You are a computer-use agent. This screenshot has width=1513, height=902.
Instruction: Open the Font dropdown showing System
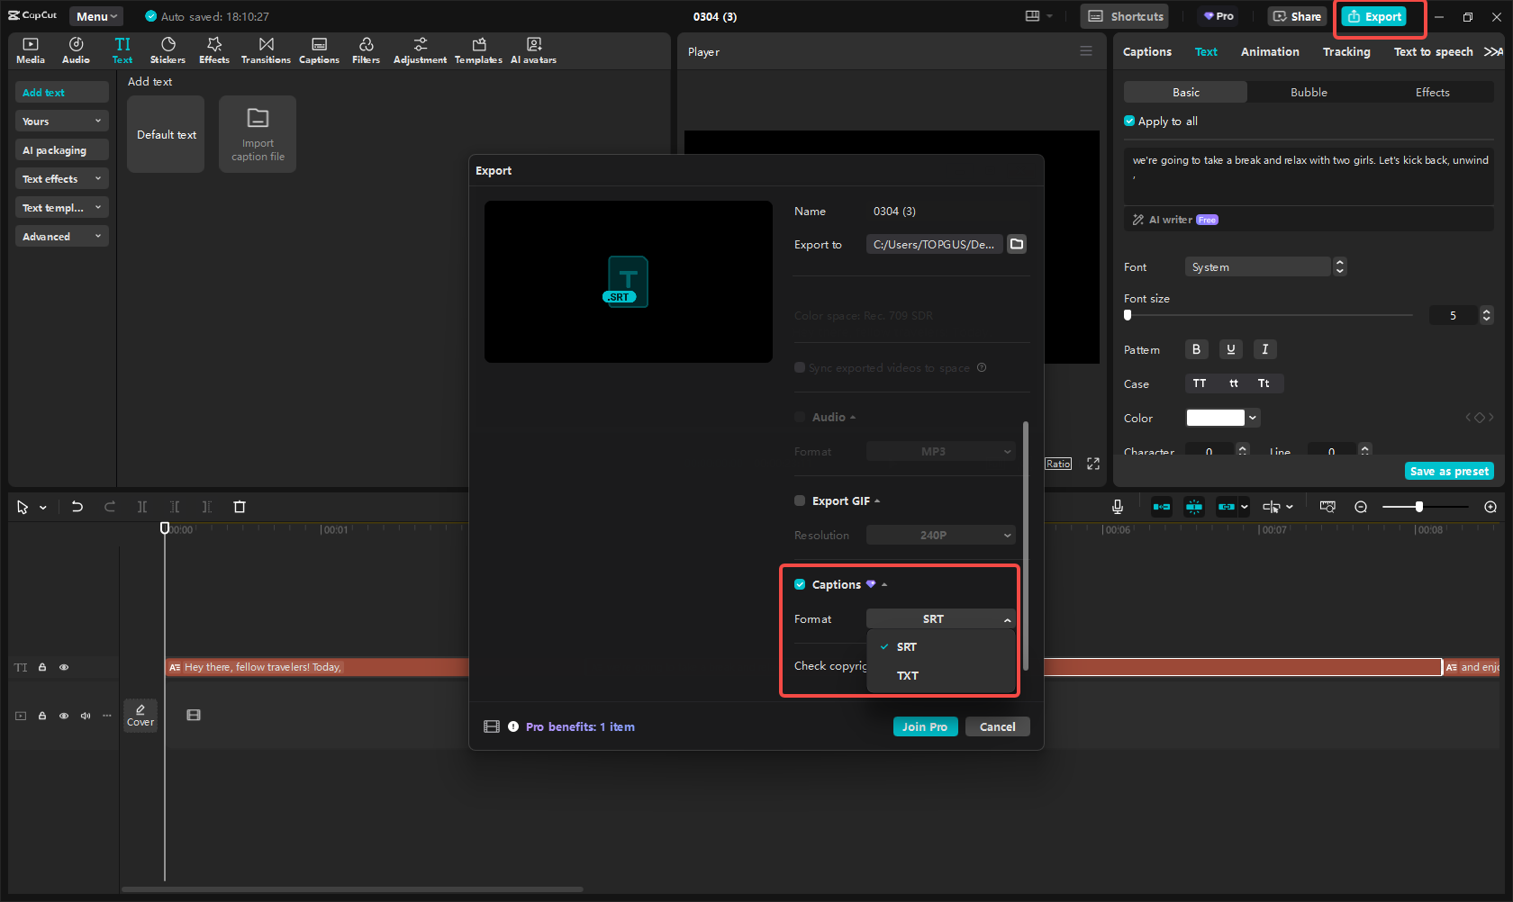[x=1257, y=266]
